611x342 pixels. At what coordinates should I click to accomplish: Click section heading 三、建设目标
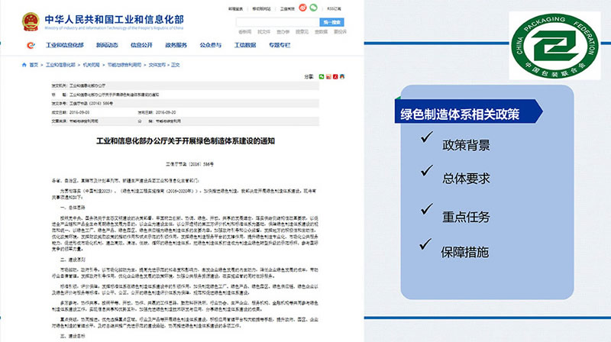click(x=73, y=336)
